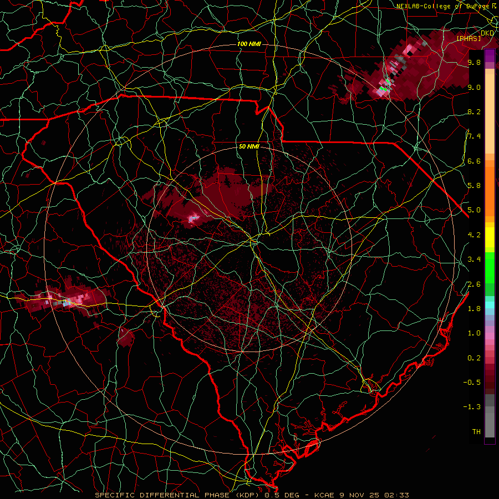This screenshot has width=499, height=499.
Task: Click the [PHAS] units label
Action: tap(469, 38)
